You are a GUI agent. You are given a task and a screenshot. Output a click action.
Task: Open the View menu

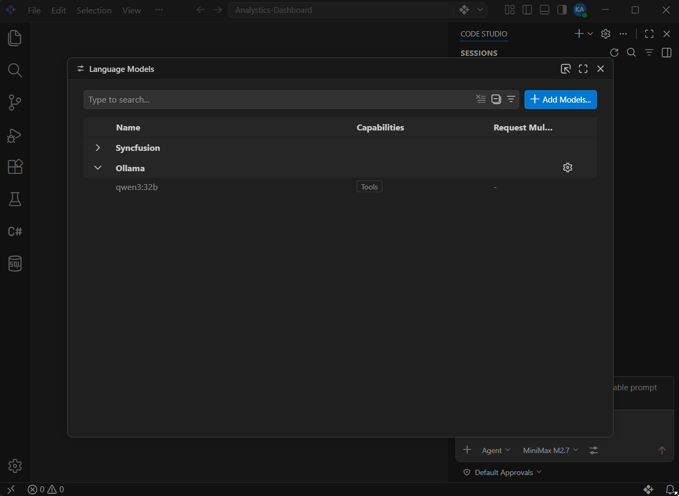coord(131,10)
